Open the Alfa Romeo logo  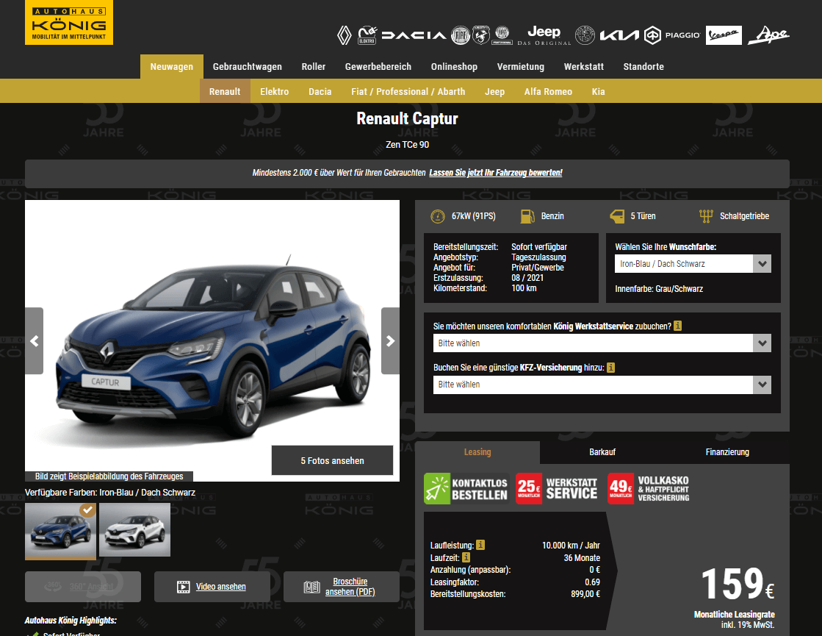(x=585, y=35)
